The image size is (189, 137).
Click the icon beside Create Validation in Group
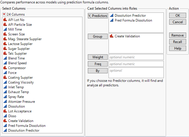[x=112, y=36]
